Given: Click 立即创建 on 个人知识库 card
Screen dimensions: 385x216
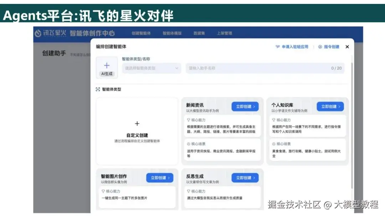Looking at the screenshot, I should 330,106.
